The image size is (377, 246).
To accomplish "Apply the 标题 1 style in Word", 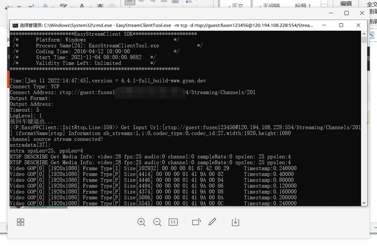I will (303, 5).
